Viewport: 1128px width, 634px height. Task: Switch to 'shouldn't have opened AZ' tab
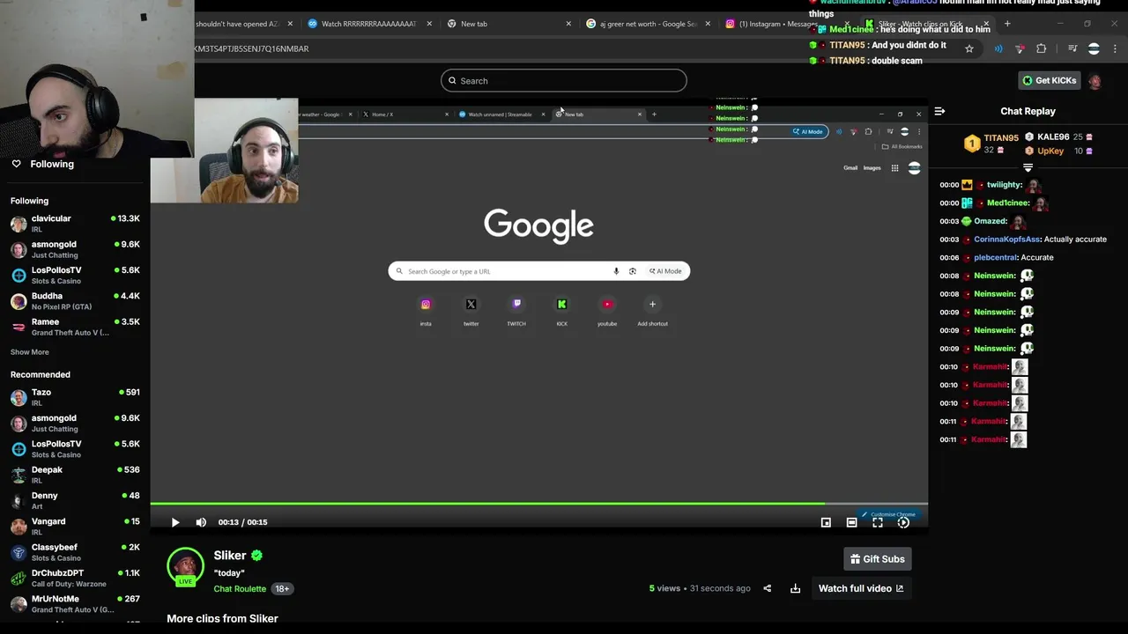238,24
